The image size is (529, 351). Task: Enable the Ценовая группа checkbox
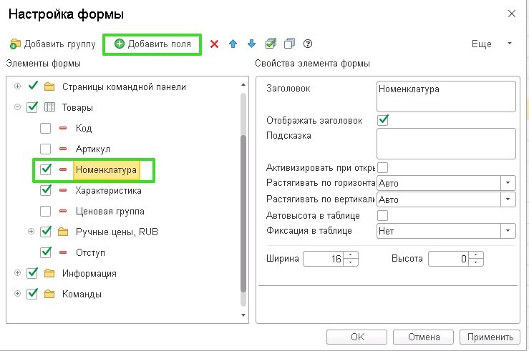(46, 211)
